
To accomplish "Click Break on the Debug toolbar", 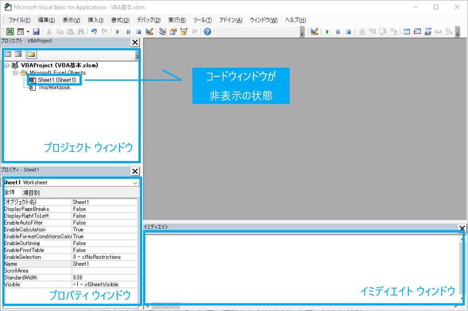I will pos(338,32).
